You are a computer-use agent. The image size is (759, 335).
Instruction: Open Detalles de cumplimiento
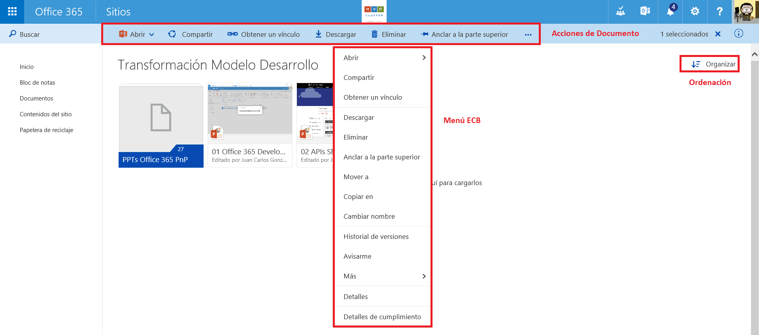click(383, 317)
